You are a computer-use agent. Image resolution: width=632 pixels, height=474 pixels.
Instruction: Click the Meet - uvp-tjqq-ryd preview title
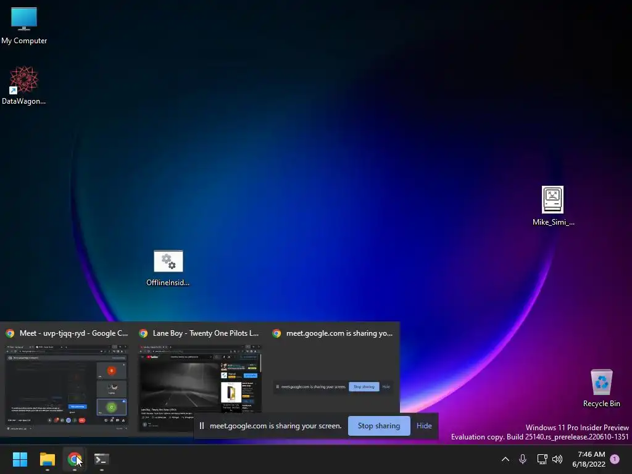74,333
